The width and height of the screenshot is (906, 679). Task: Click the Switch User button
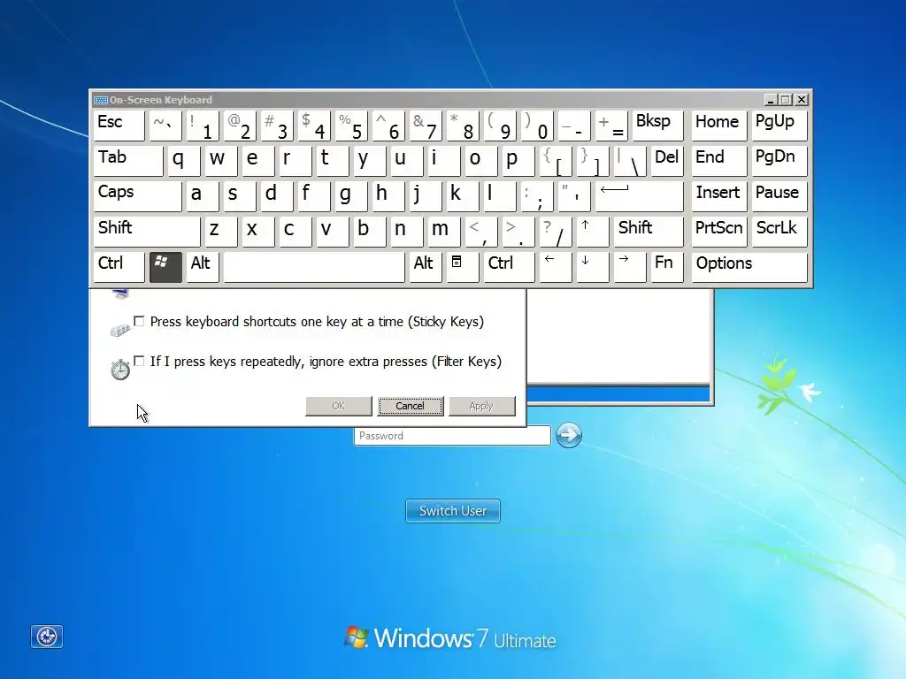pyautogui.click(x=453, y=511)
